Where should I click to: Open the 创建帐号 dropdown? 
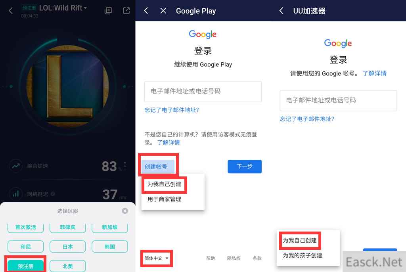(158, 167)
